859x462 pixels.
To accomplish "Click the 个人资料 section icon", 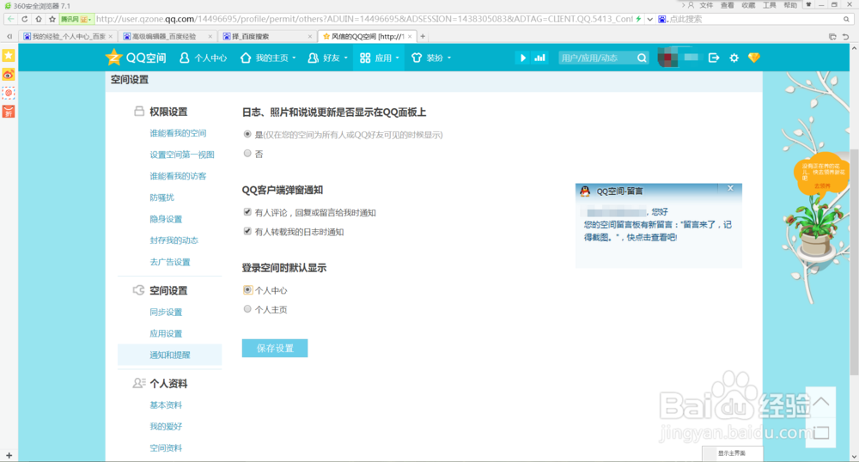I will click(x=139, y=383).
